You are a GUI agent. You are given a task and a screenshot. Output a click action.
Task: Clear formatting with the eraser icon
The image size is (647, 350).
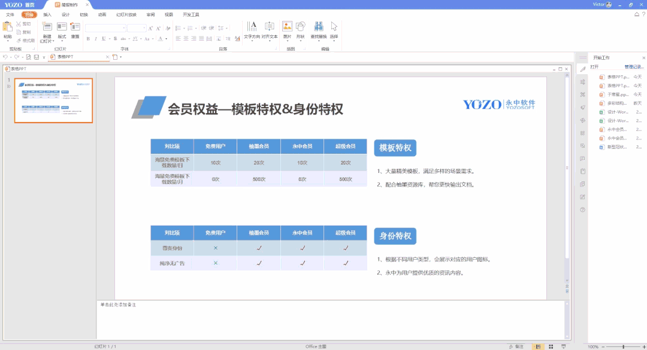168,29
